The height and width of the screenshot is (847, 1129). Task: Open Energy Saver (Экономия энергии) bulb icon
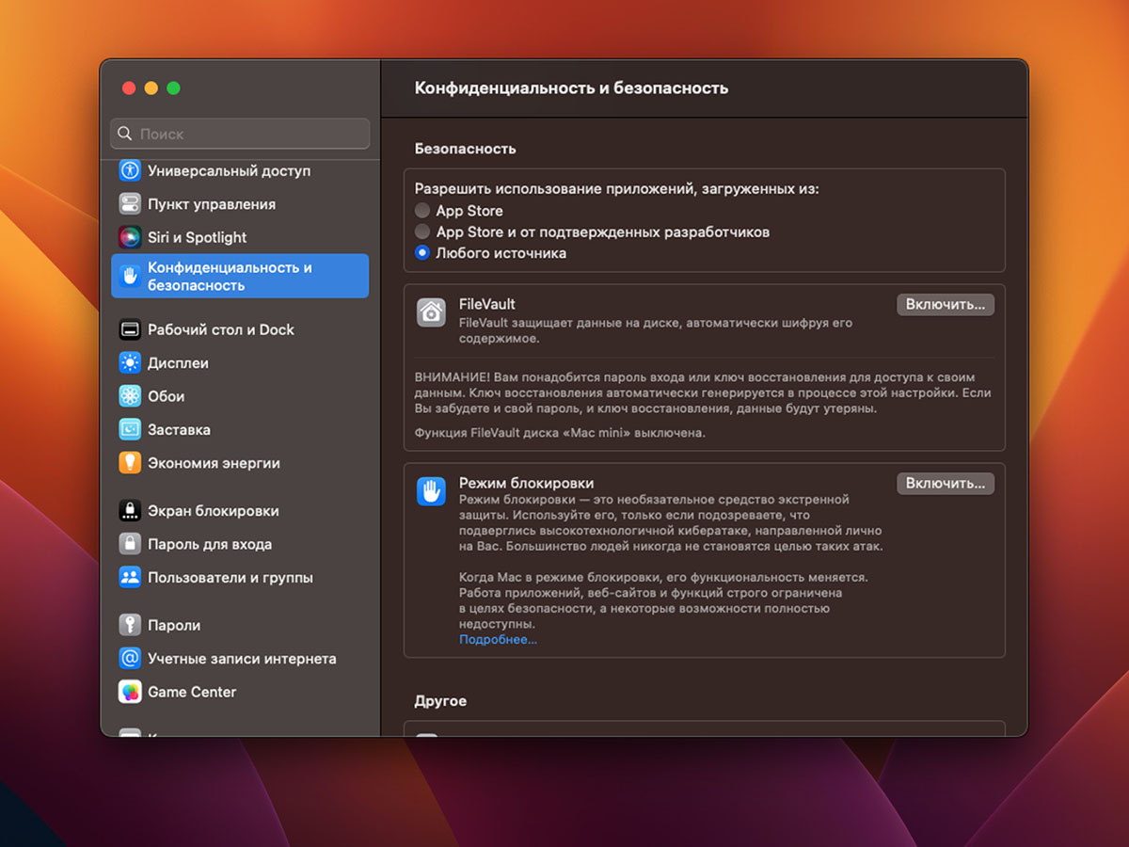coord(130,463)
